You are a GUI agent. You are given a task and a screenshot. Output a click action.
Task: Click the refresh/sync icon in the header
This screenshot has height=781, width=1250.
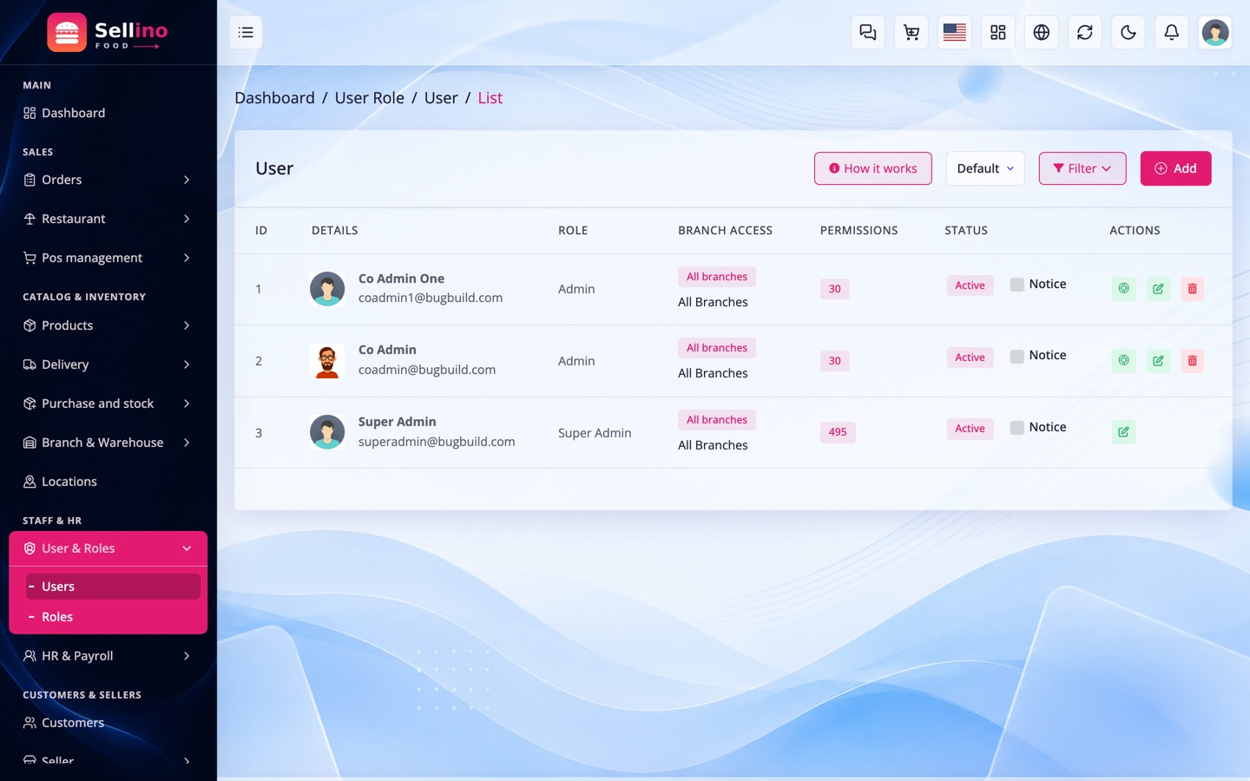click(x=1085, y=32)
